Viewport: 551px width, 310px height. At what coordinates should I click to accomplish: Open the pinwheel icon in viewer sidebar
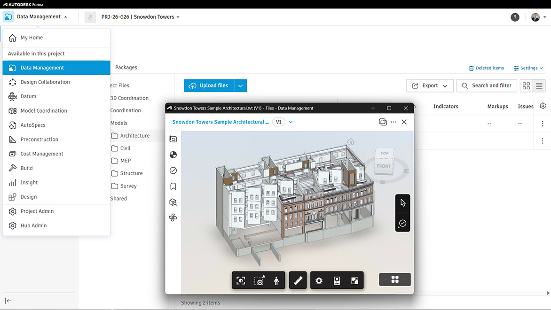click(x=173, y=217)
